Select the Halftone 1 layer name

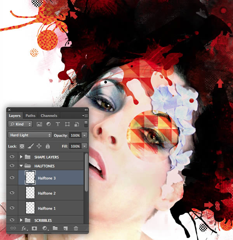tap(47, 209)
